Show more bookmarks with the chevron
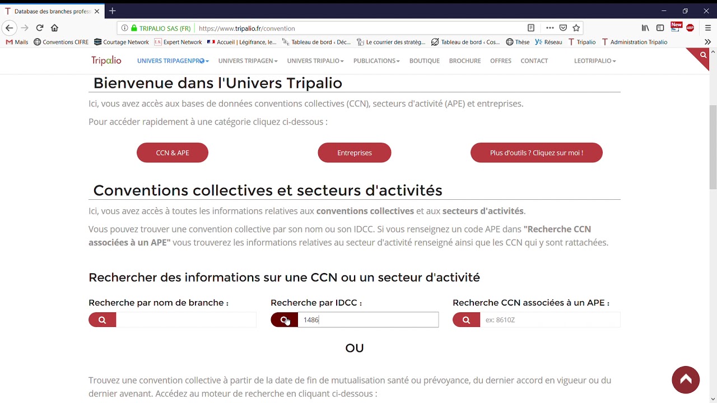717x403 pixels. tap(707, 42)
